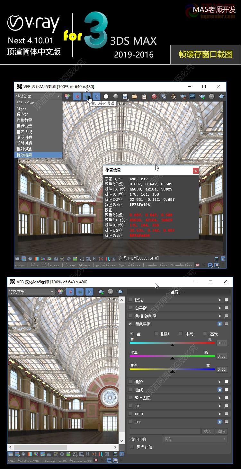The image size is (241, 469).
Task: Enable the 色相/饱和度 checkbox
Action: 130,316
